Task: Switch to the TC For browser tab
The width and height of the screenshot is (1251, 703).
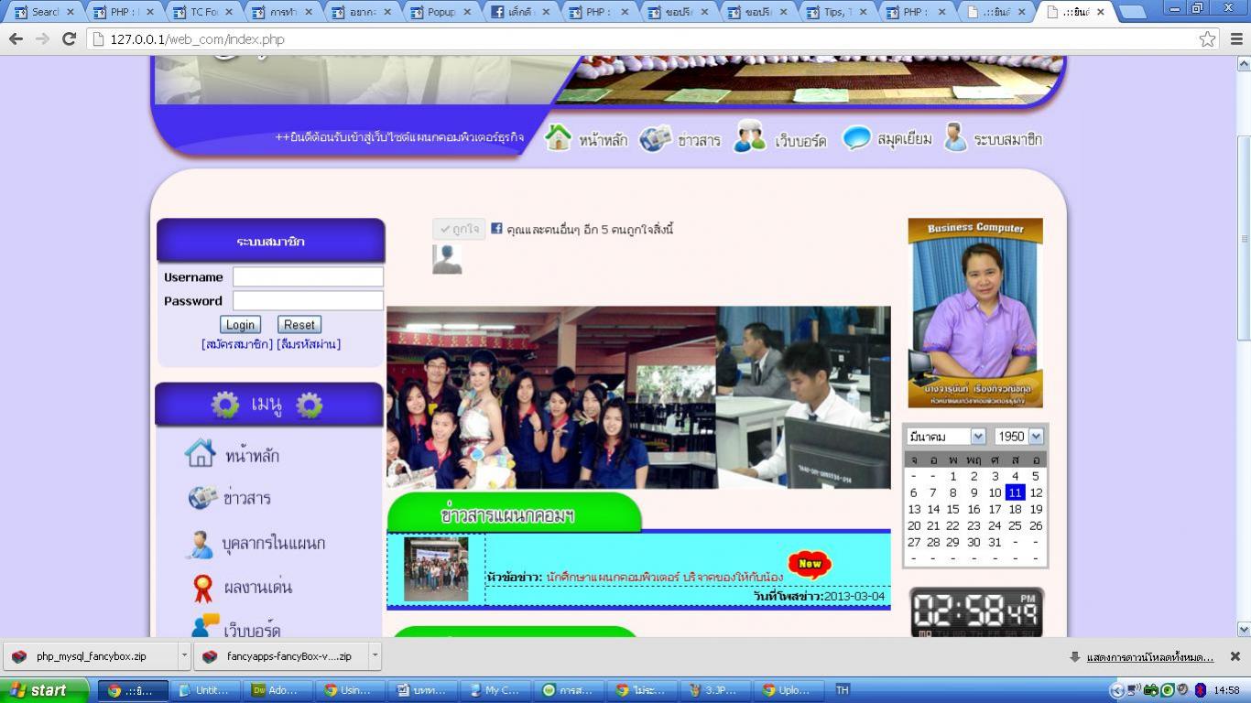Action: pos(203,12)
